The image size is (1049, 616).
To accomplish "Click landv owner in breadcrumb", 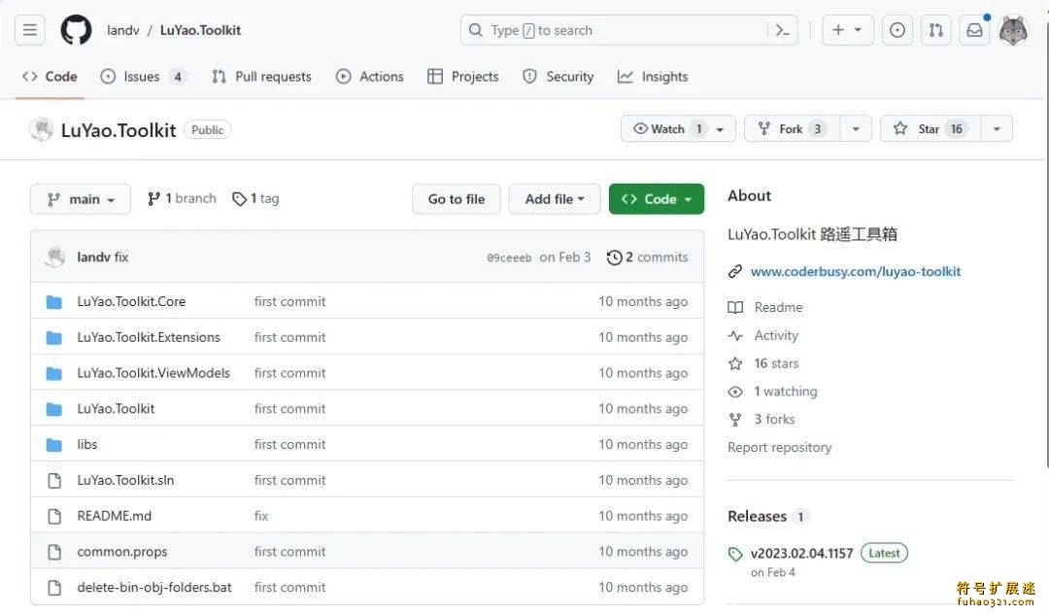I will coord(123,30).
